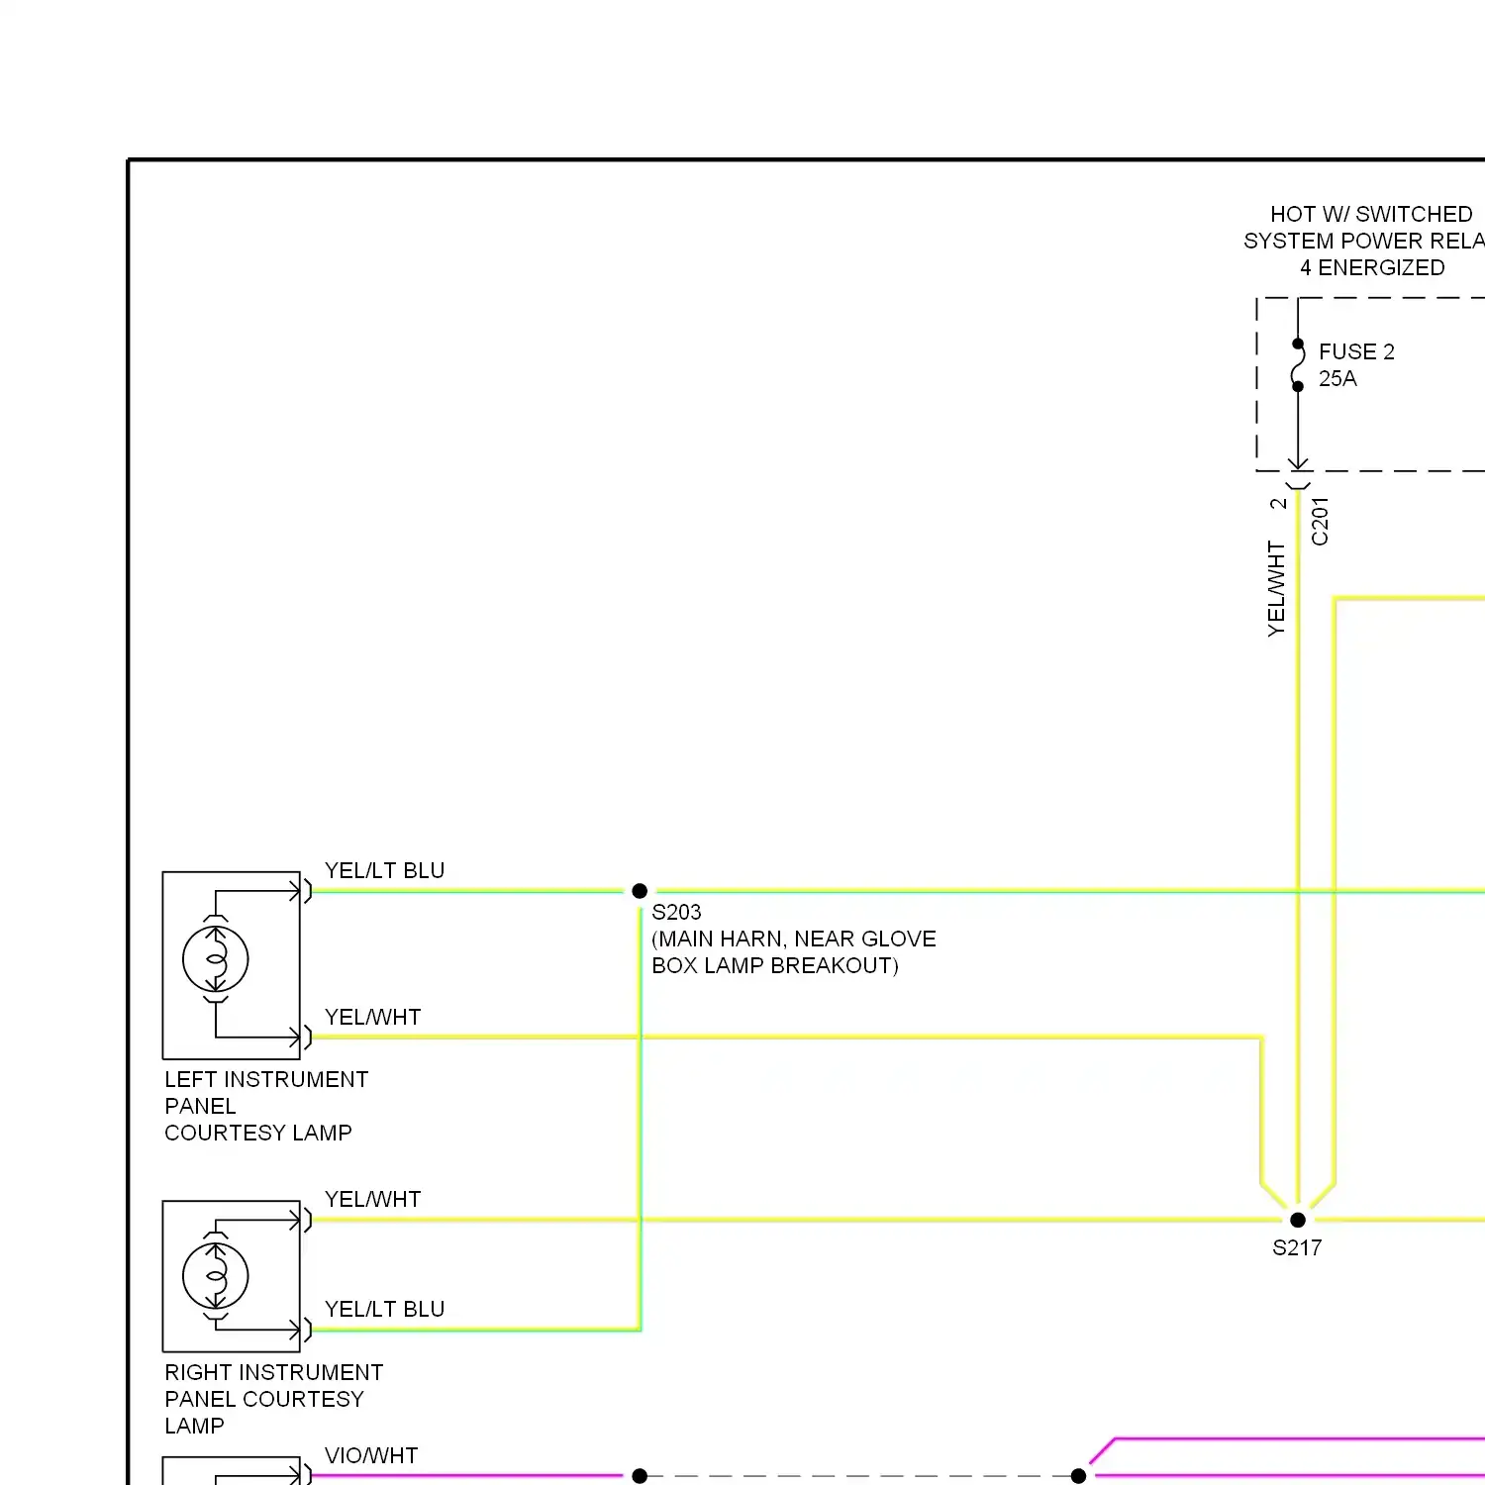Select the left instrument panel lamp symbol

(x=216, y=959)
